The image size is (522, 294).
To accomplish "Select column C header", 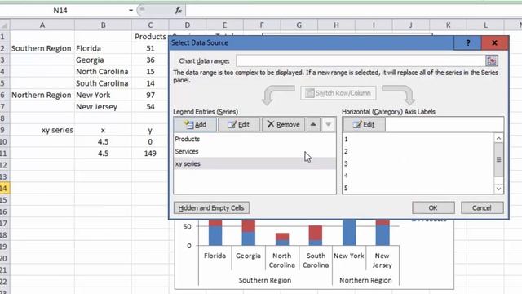I will coord(150,25).
